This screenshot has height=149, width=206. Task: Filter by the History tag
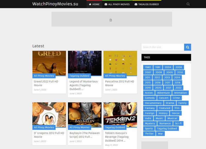tap(163, 113)
